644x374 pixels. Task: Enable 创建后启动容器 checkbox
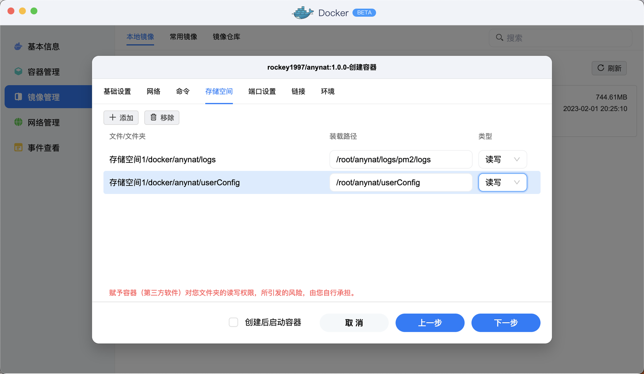point(233,322)
